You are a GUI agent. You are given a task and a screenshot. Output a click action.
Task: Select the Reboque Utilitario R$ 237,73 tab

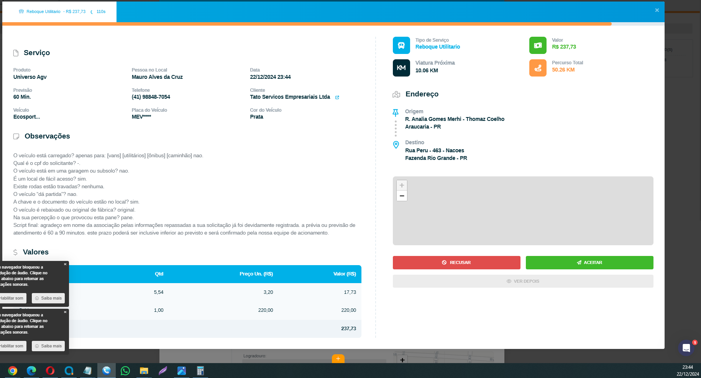click(59, 12)
